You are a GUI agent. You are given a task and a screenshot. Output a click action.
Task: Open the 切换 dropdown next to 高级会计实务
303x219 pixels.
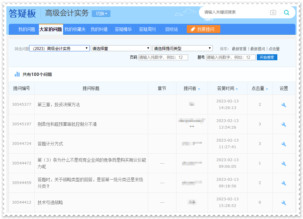(101, 13)
